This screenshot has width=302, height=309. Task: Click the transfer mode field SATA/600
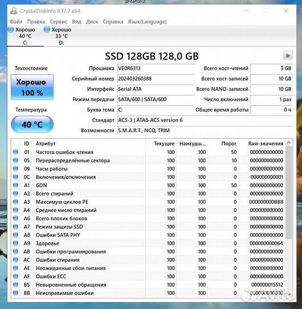coord(156,100)
